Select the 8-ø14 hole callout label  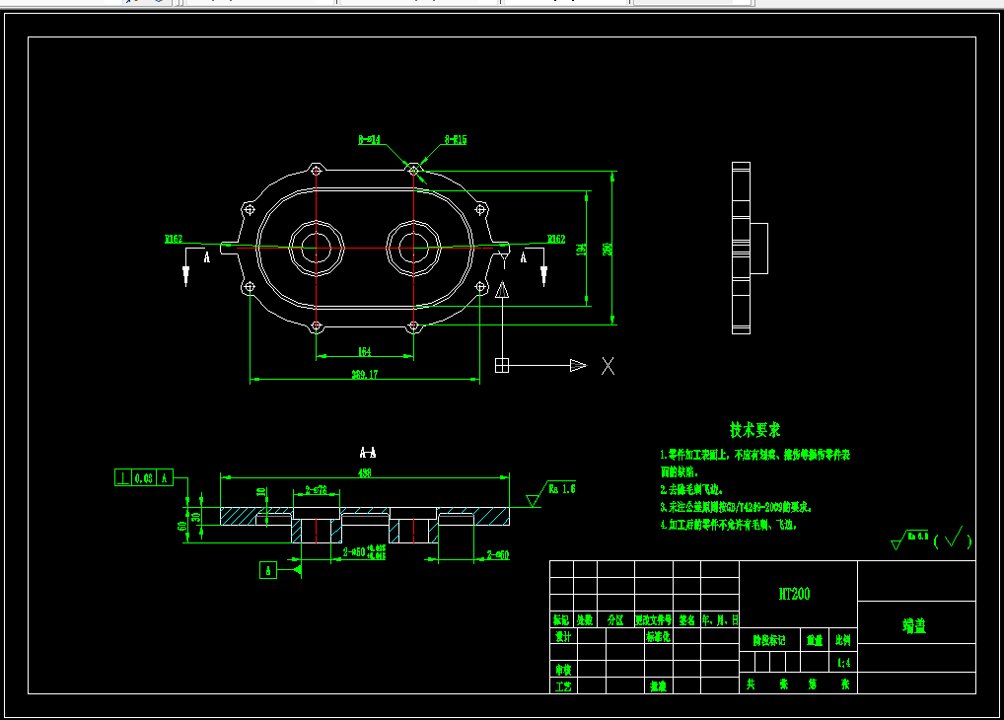(x=370, y=140)
